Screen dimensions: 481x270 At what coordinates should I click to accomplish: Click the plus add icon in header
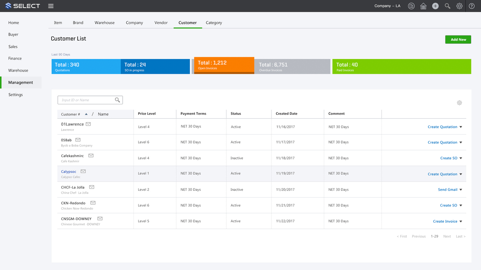tap(435, 6)
